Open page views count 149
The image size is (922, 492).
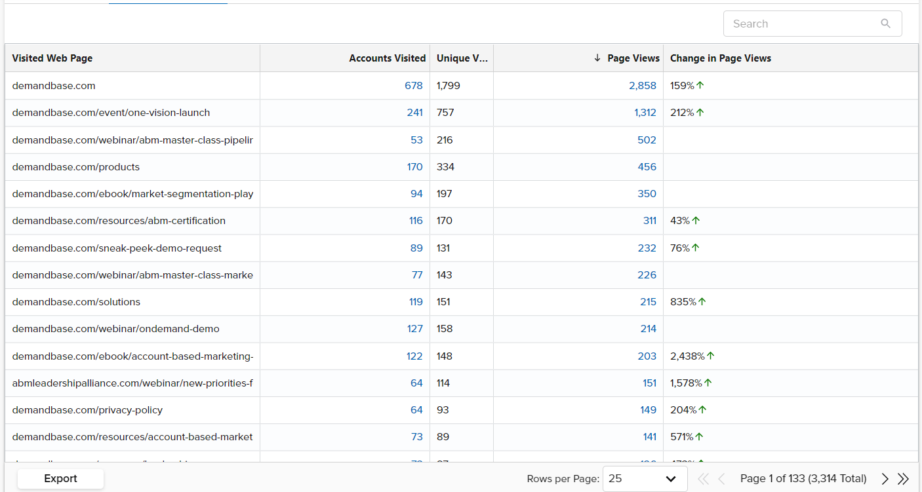[x=648, y=410]
